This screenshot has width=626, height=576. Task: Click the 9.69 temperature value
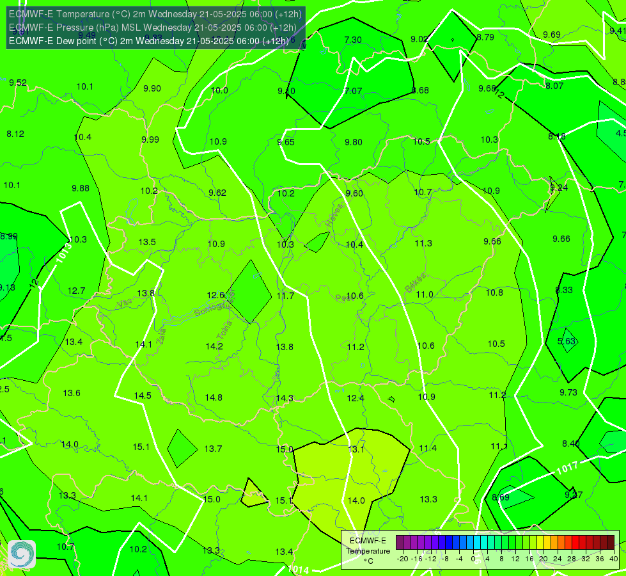click(552, 35)
